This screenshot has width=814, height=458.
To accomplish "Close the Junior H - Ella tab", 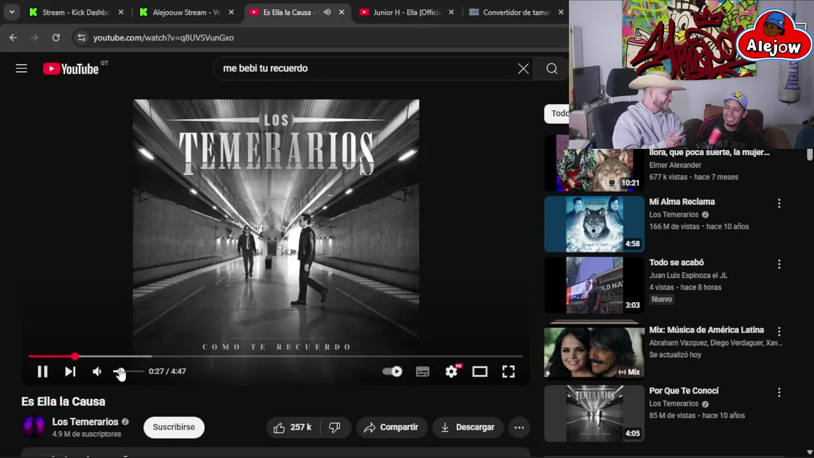I will tap(452, 12).
